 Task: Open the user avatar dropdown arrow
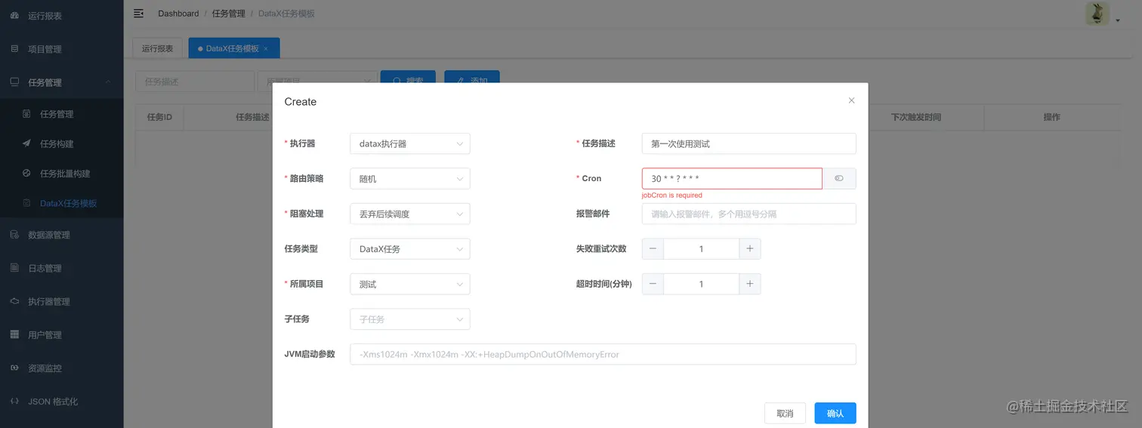(x=1118, y=21)
